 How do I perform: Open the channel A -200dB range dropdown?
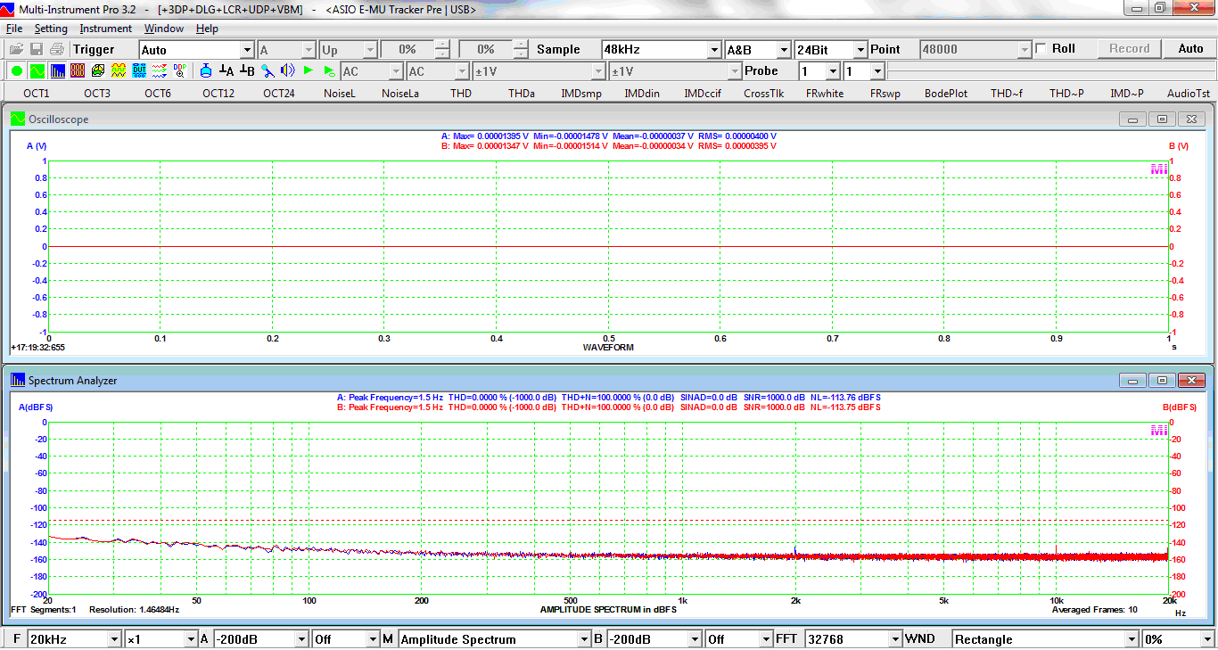(301, 639)
